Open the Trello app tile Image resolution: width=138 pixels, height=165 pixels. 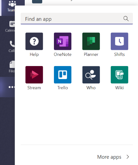click(x=62, y=75)
